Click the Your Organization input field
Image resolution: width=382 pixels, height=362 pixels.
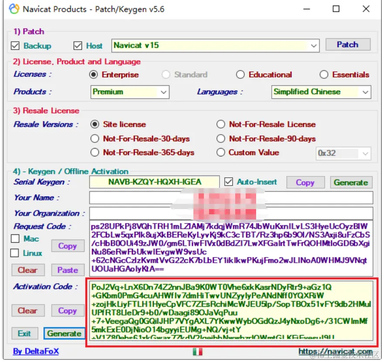(231, 213)
